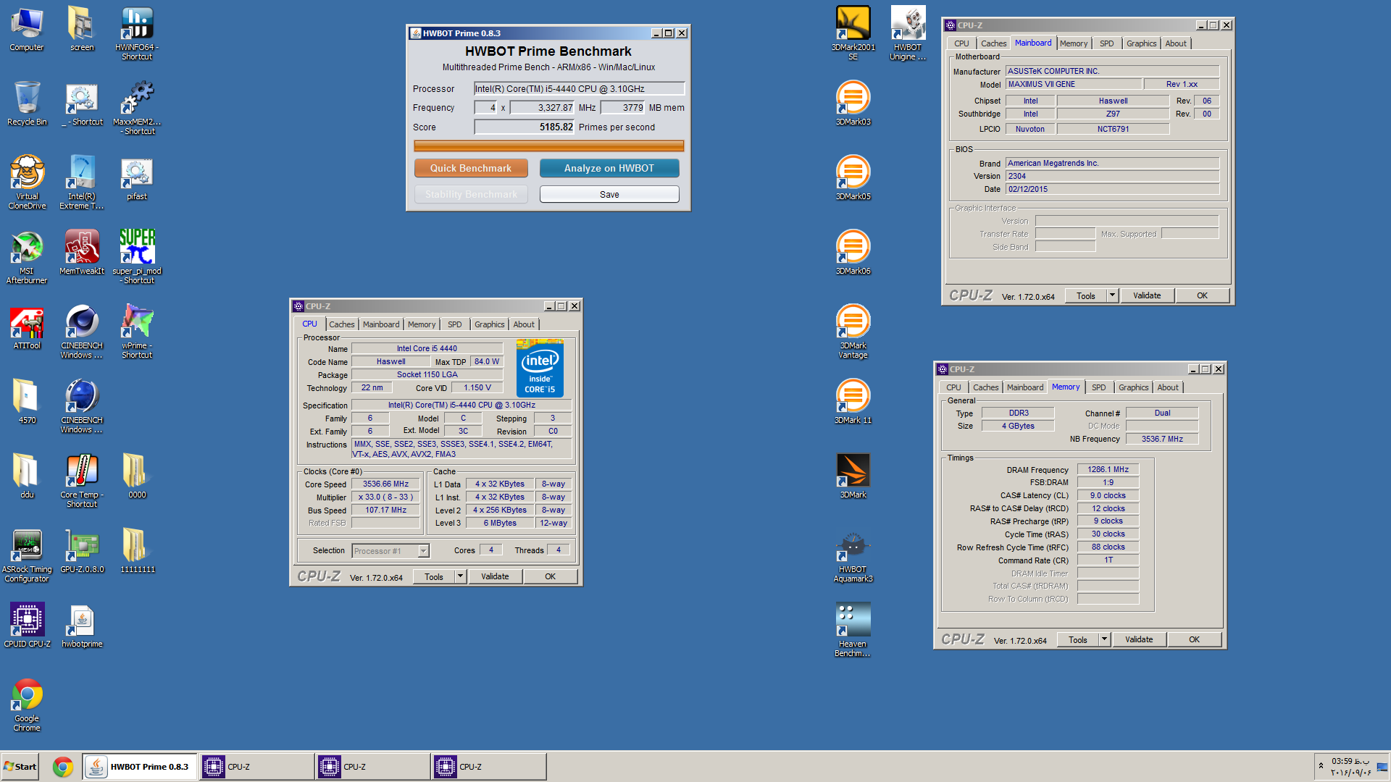This screenshot has width=1391, height=782.
Task: Click the Score value field 5185.82
Action: point(524,127)
